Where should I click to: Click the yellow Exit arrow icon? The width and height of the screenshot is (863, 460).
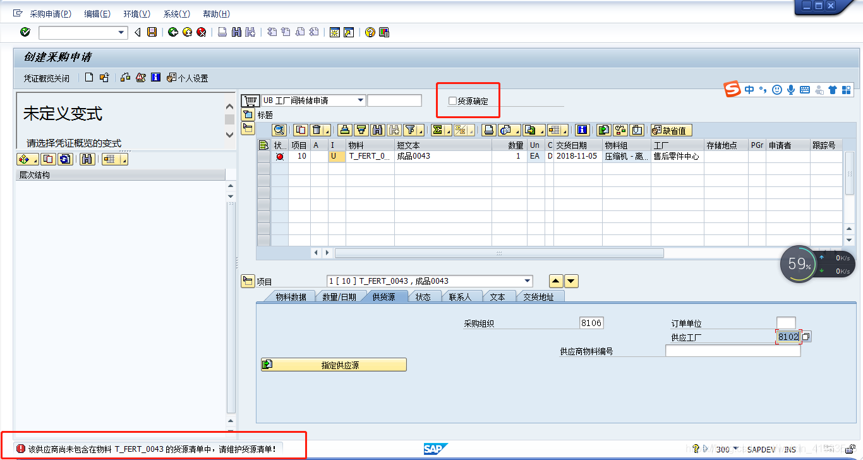click(187, 32)
